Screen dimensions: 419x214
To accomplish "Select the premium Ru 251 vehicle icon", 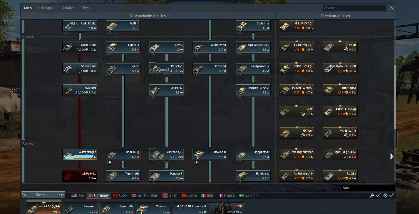I will [x=340, y=176].
